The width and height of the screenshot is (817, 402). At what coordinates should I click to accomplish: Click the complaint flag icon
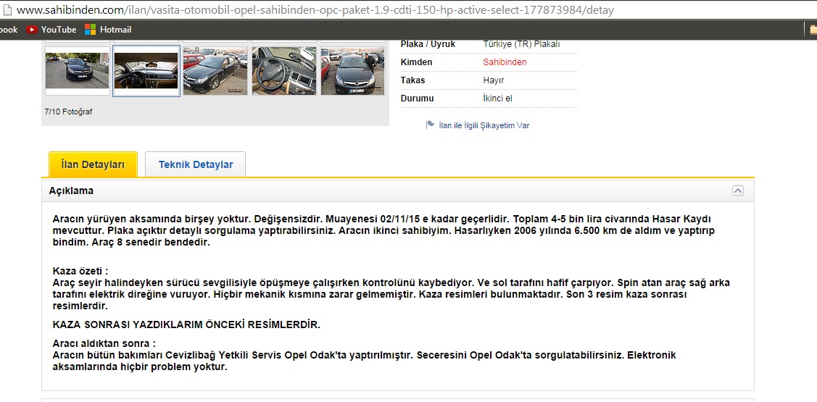[431, 125]
